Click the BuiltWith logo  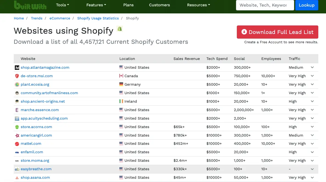click(x=30, y=5)
